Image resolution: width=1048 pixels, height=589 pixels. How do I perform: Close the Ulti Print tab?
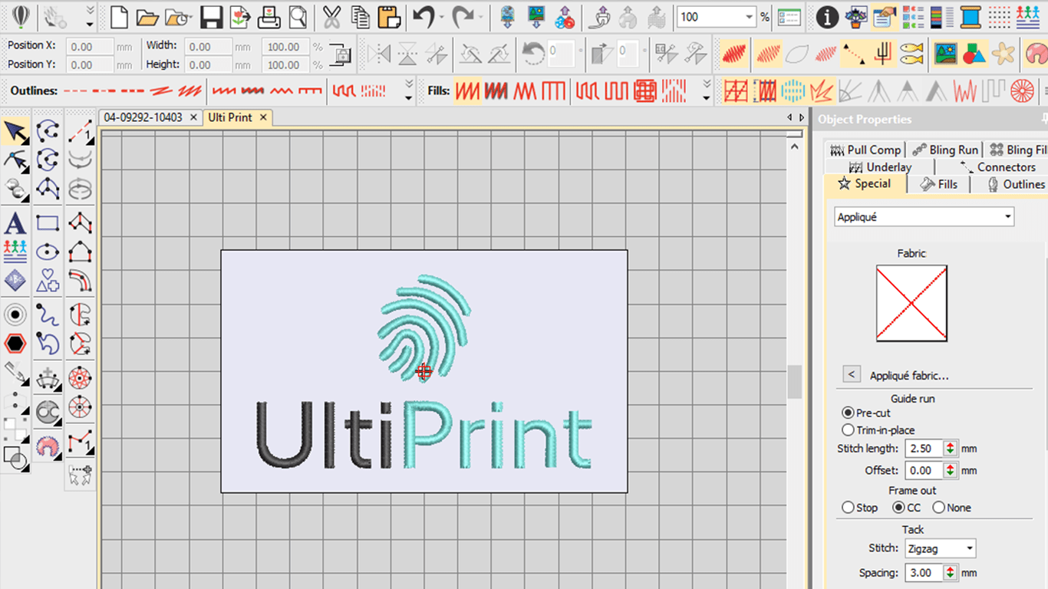click(x=263, y=117)
